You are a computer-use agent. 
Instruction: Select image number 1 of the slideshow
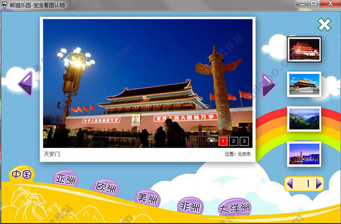[223, 141]
